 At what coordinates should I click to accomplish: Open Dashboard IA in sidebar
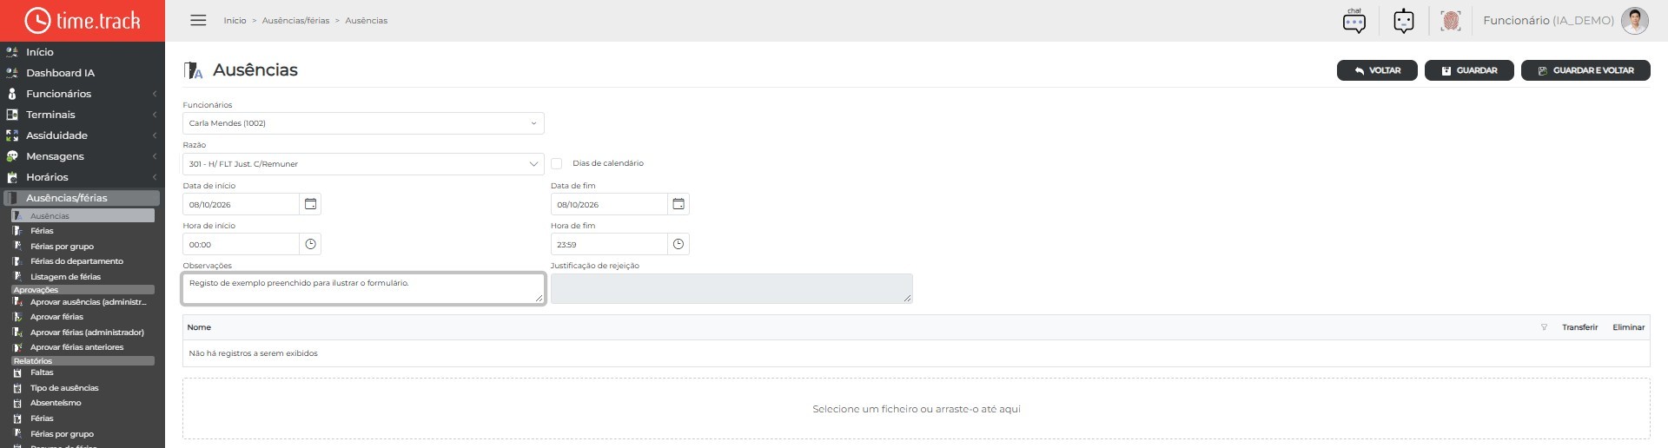(60, 73)
